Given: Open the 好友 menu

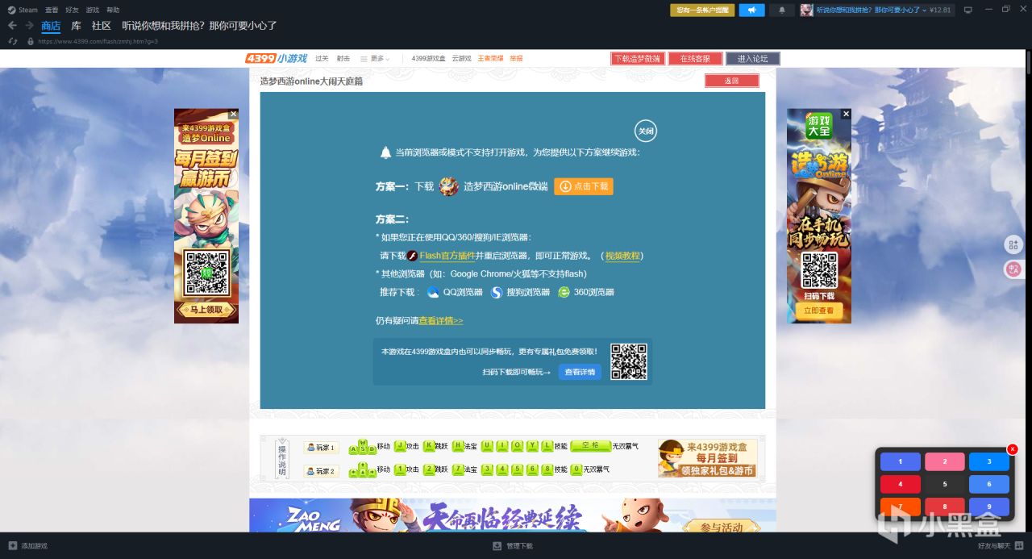Looking at the screenshot, I should [x=72, y=10].
